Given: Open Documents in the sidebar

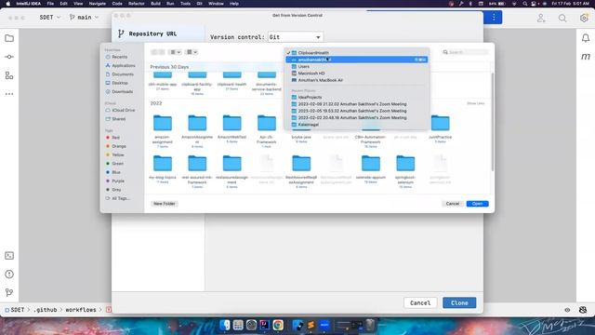Looking at the screenshot, I should coord(122,74).
